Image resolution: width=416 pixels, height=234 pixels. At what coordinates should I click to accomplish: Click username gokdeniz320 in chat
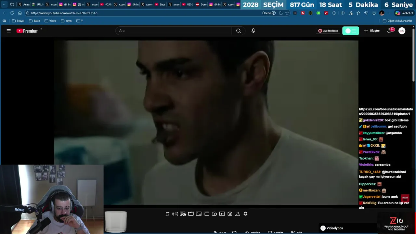pos(373,120)
